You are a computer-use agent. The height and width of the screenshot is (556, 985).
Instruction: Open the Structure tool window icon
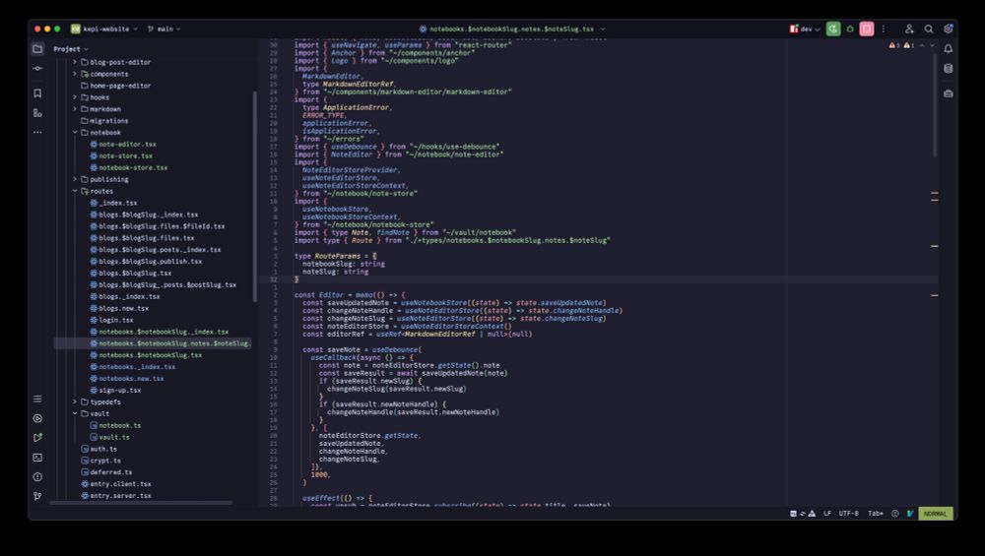coord(37,113)
